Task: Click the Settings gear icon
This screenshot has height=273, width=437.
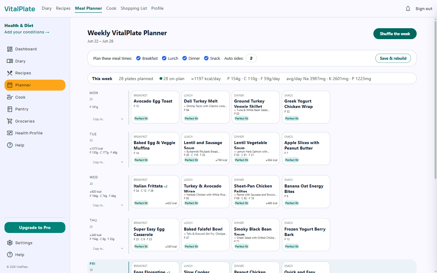Action: tap(10, 243)
